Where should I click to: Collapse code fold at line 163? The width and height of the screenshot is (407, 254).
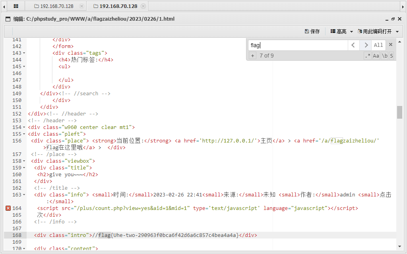pyautogui.click(x=24, y=194)
